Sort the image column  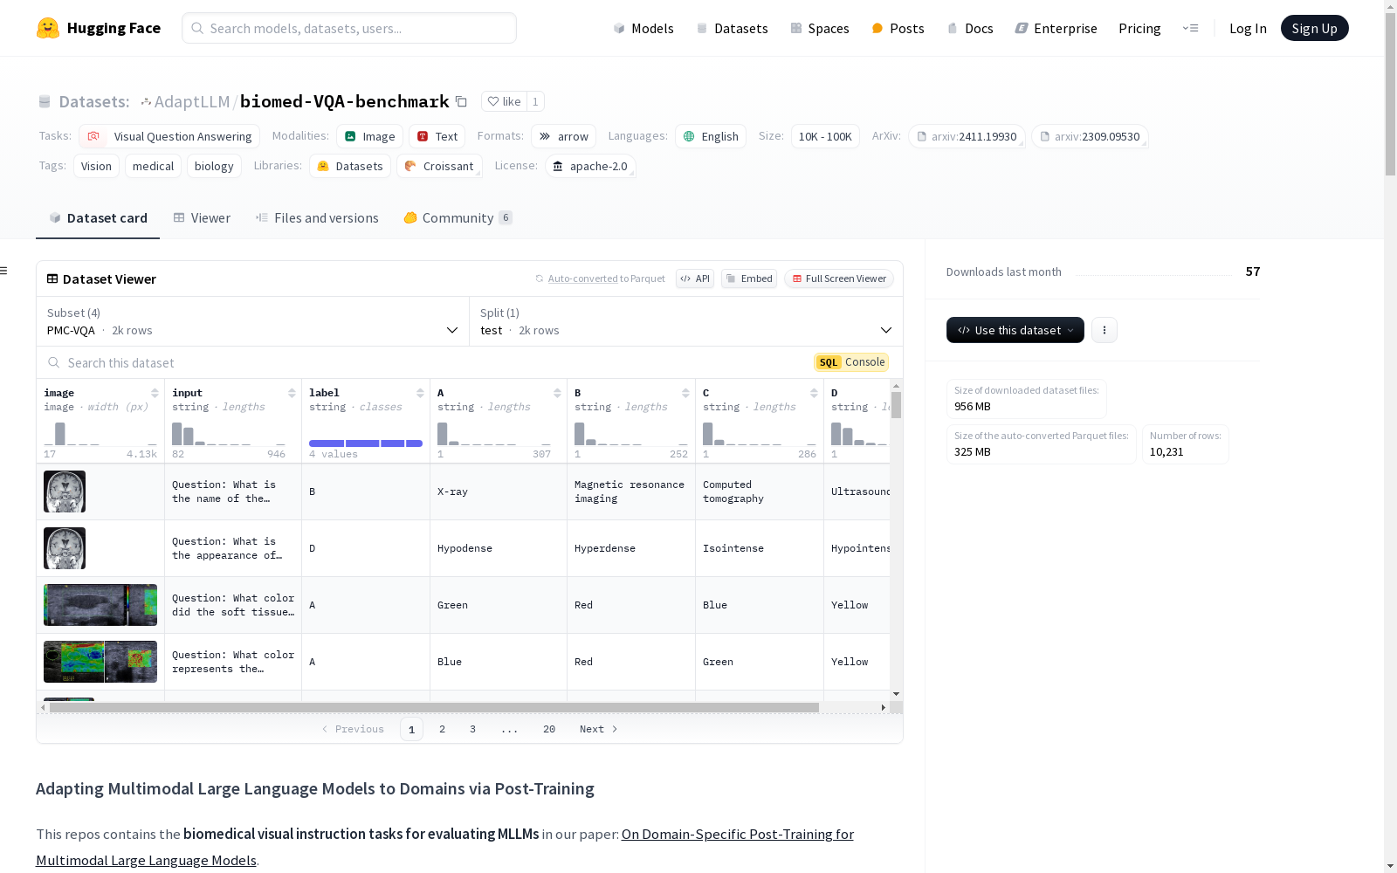(x=155, y=393)
